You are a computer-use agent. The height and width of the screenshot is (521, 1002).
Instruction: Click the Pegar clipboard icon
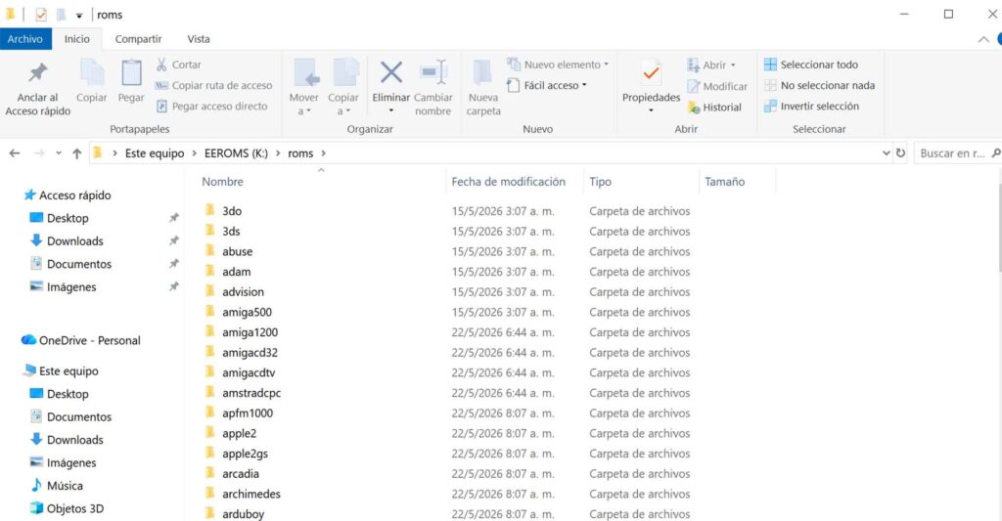coord(131,72)
